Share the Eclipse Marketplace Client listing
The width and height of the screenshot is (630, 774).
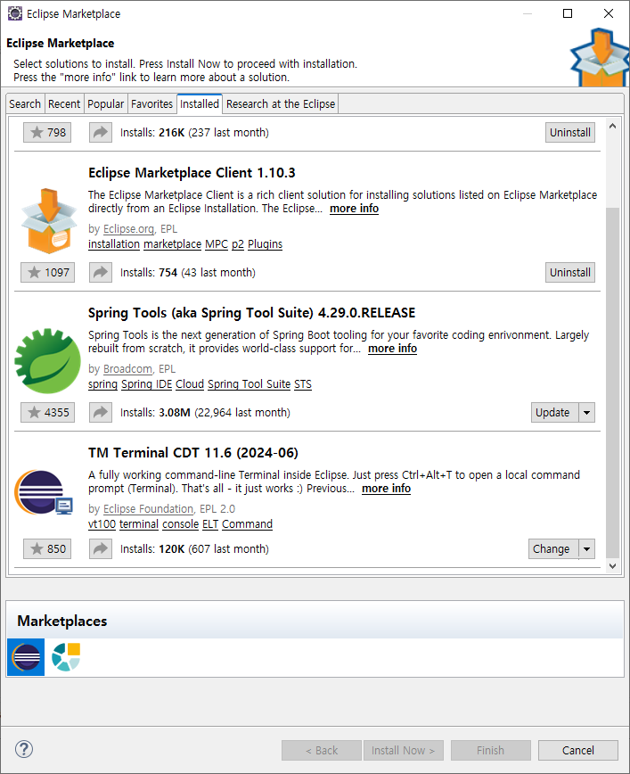100,273
